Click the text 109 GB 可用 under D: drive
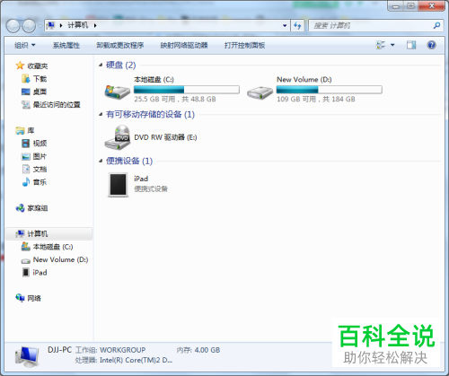This screenshot has width=449, height=376. (x=296, y=99)
